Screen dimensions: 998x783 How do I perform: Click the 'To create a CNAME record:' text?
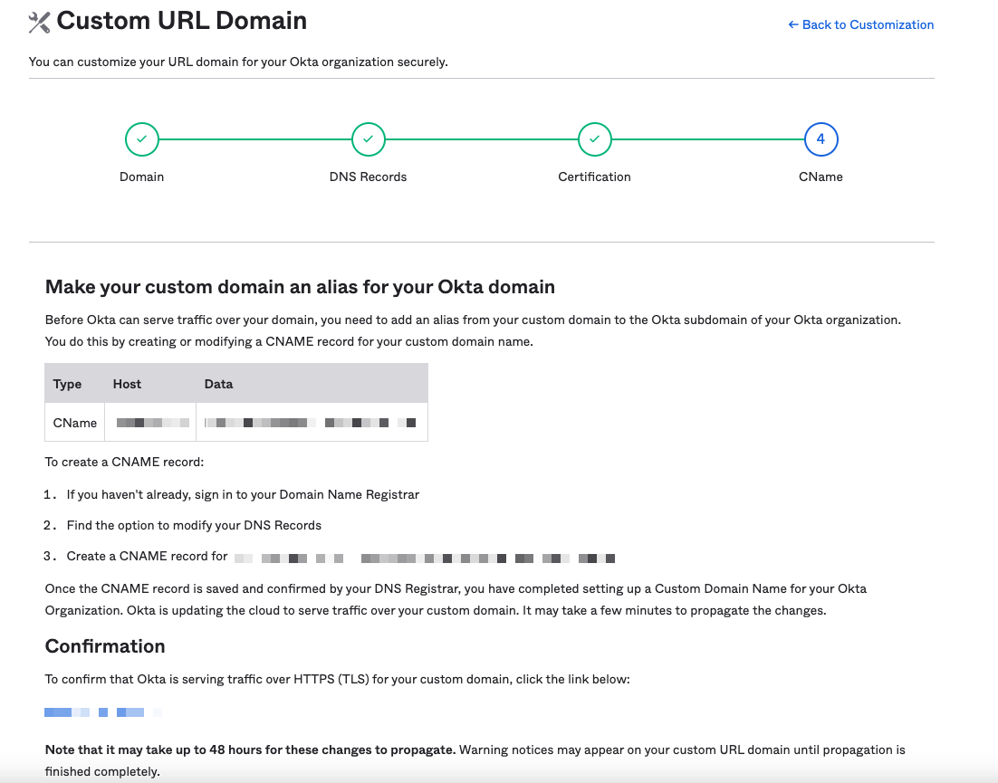125,462
